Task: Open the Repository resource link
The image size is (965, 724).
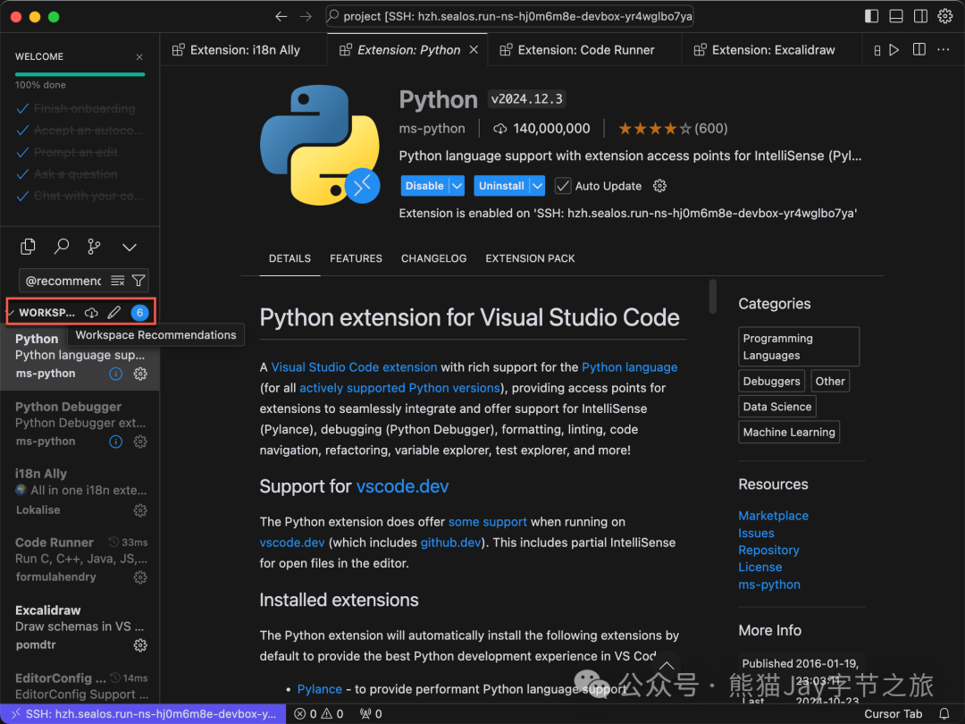Action: (x=768, y=551)
